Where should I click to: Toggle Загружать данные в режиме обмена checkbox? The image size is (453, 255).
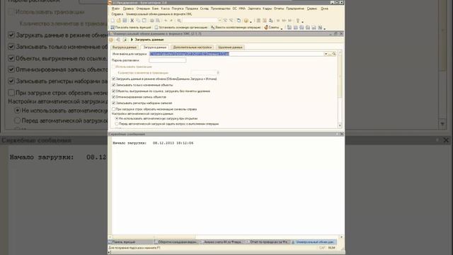(x=113, y=79)
